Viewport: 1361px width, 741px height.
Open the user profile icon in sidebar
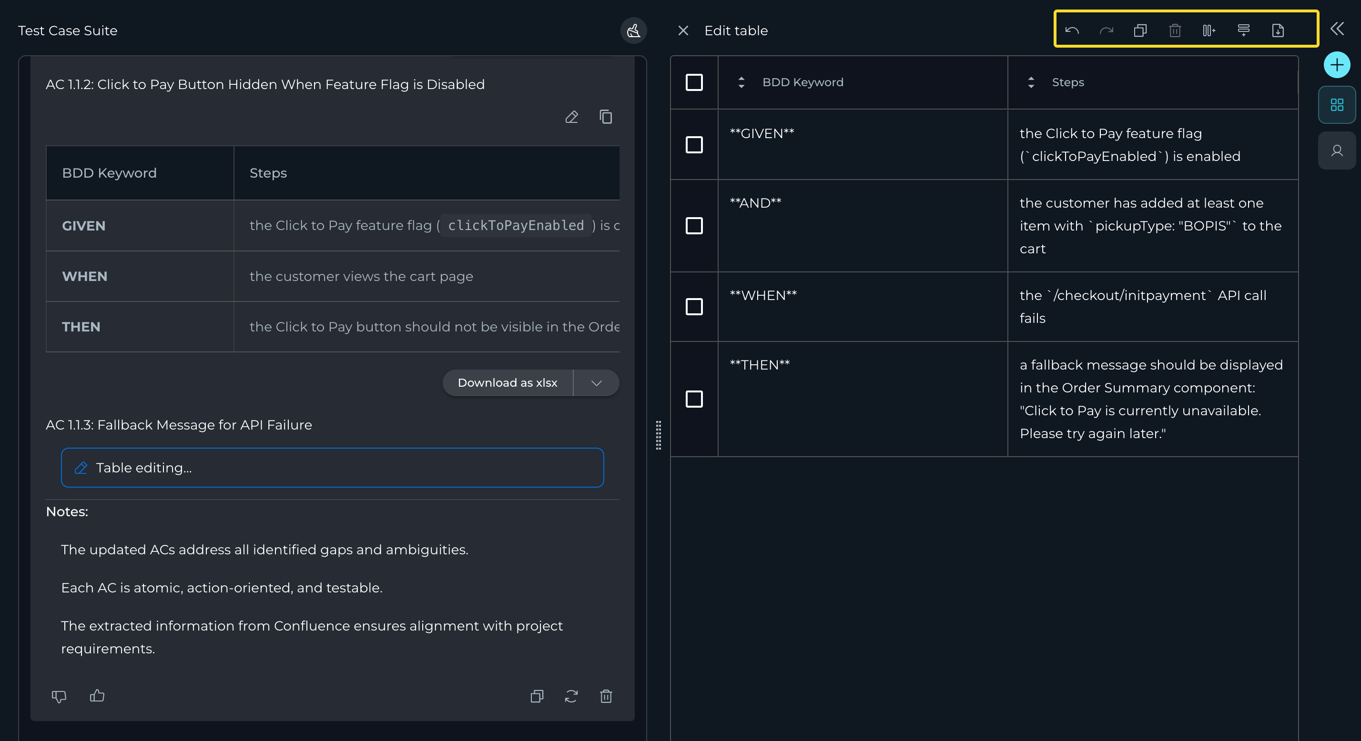point(1337,150)
